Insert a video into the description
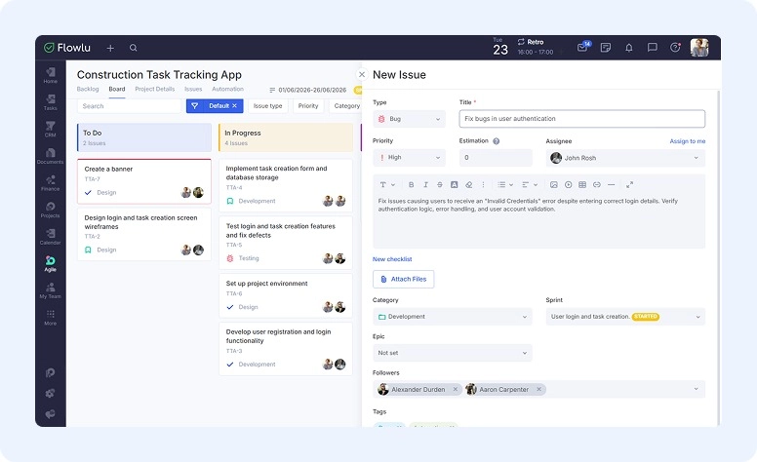Image resolution: width=757 pixels, height=462 pixels. click(568, 185)
